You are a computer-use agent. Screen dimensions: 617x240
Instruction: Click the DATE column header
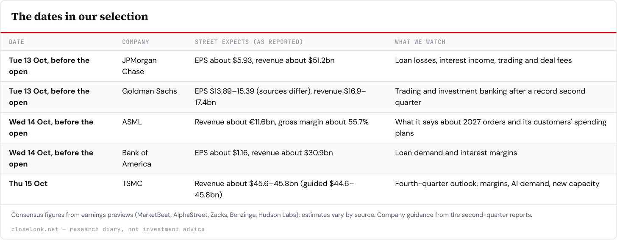[17, 42]
